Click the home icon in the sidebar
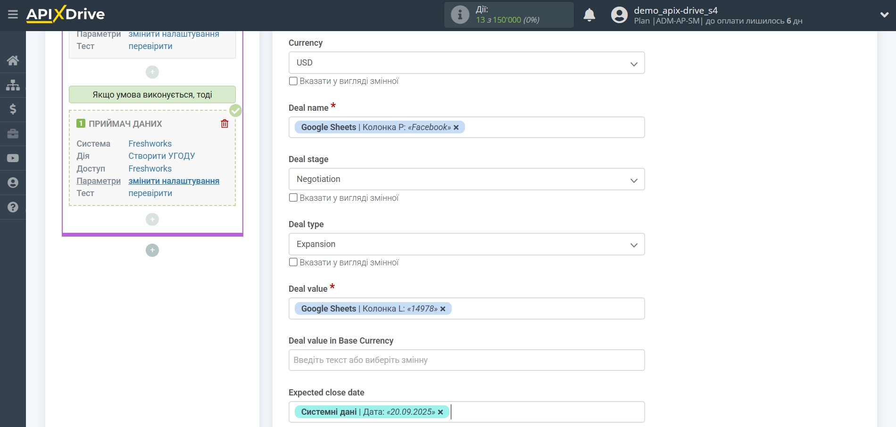896x427 pixels. coord(13,60)
